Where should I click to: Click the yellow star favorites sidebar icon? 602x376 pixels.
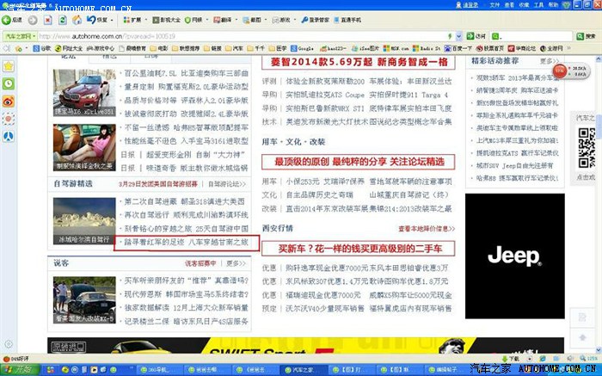9,66
